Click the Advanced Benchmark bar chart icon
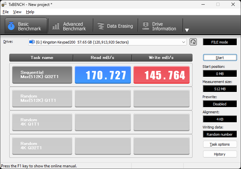Viewport: 241px width, 169px height. tap(56, 26)
